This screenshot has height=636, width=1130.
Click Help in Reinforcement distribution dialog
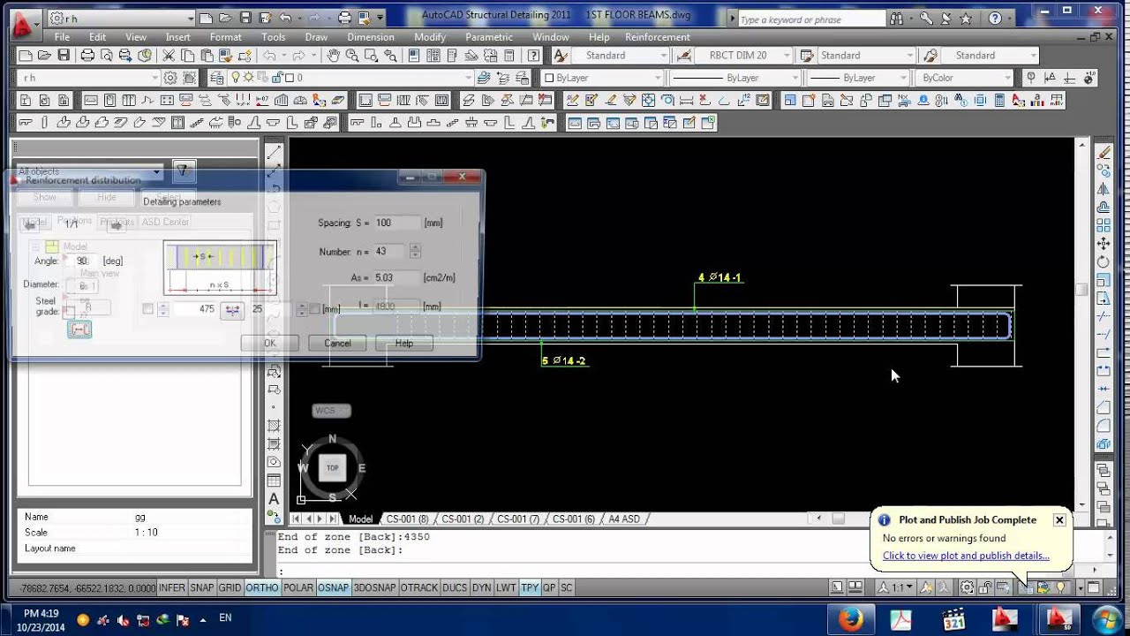[x=404, y=343]
